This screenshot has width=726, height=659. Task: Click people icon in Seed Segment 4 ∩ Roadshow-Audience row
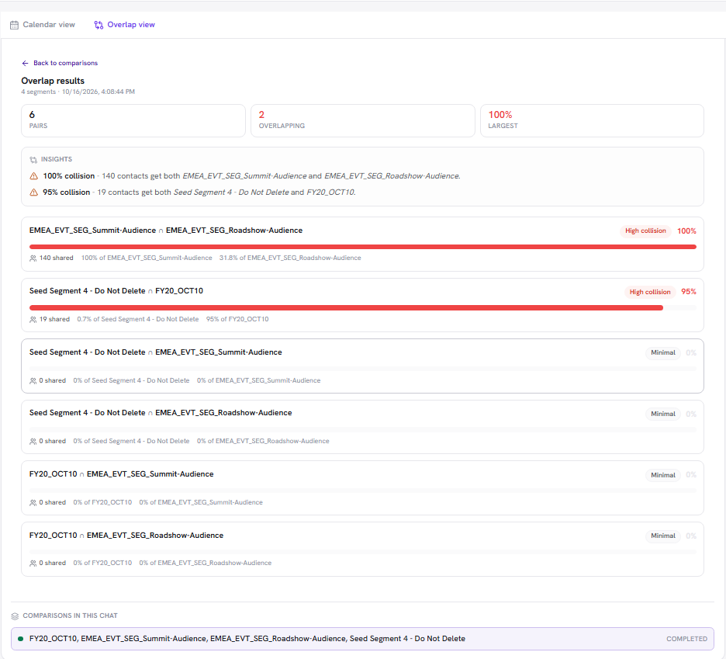33,442
